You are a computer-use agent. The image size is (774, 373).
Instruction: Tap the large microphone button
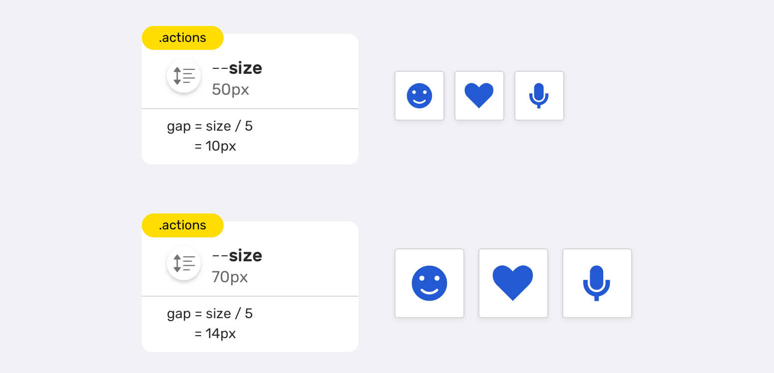(597, 283)
